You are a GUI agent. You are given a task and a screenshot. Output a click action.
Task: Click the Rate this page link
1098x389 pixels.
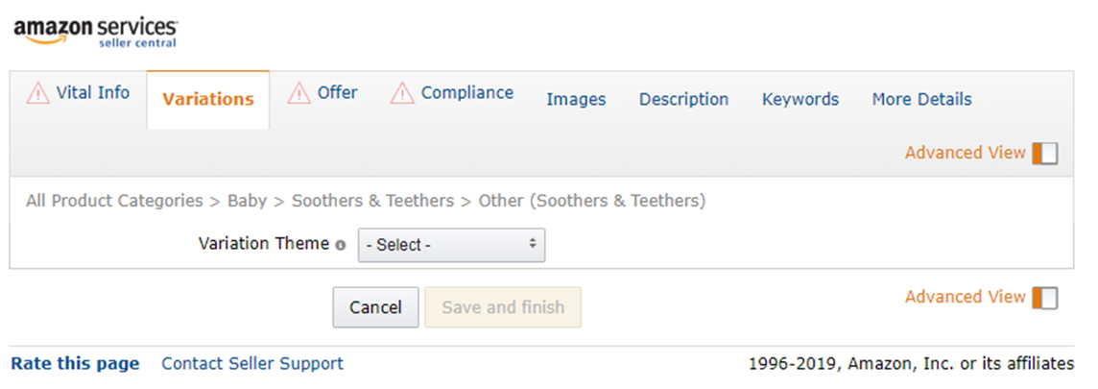pyautogui.click(x=75, y=363)
